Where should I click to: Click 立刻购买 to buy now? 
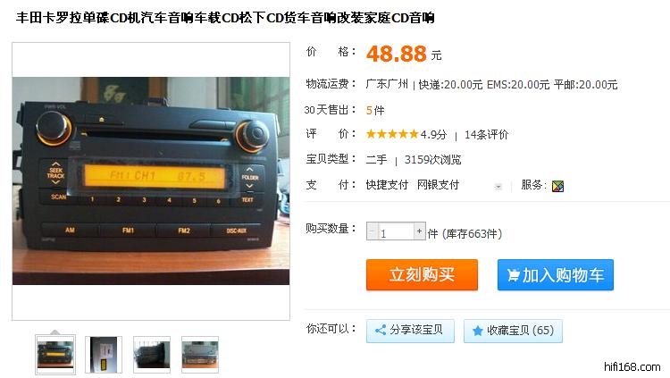[422, 274]
